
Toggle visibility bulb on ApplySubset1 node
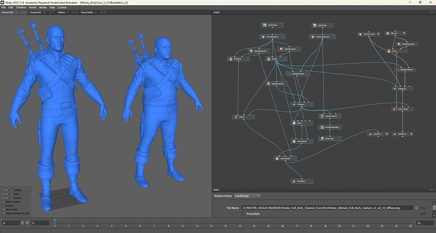point(294,159)
